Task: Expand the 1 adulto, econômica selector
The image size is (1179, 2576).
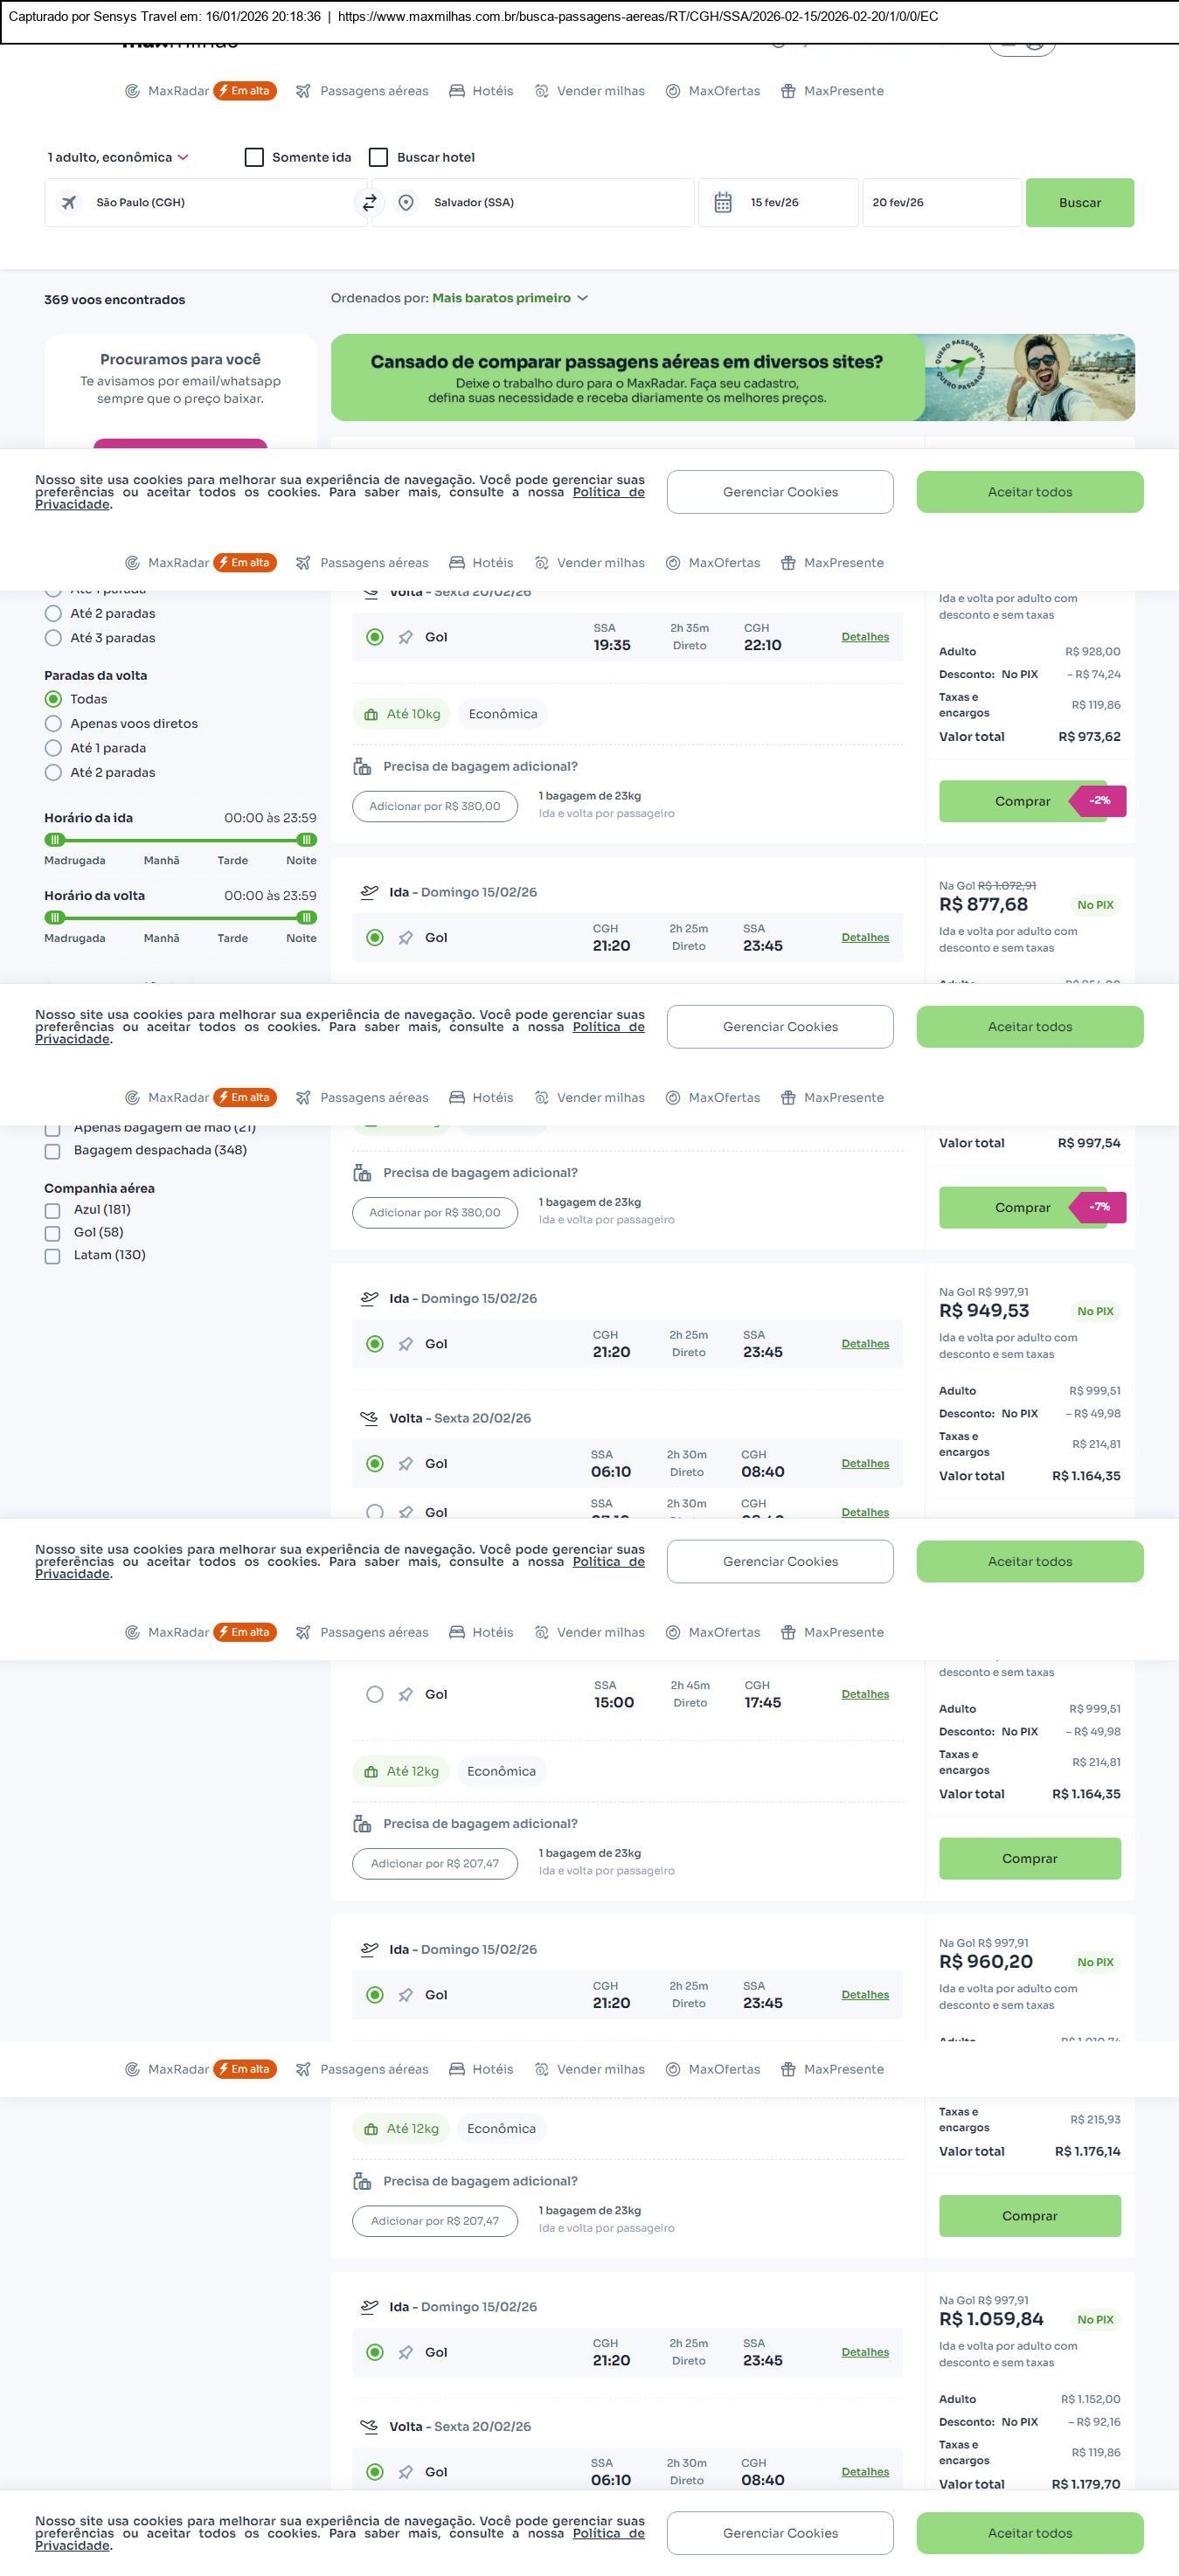Action: 118,158
